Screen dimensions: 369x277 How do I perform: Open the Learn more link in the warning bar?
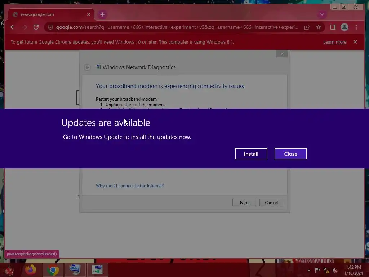coord(334,42)
